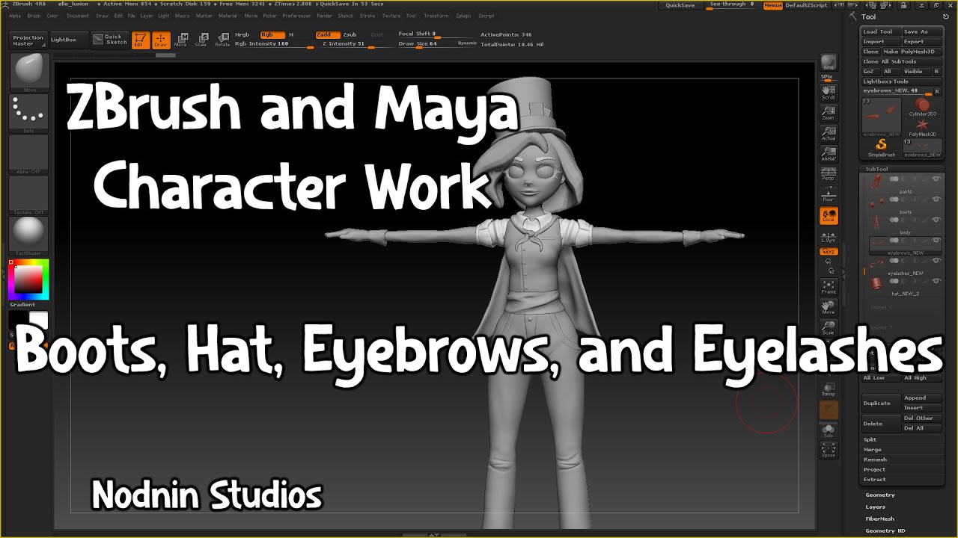
Task: Open the Zplugin menu
Action: tap(463, 16)
